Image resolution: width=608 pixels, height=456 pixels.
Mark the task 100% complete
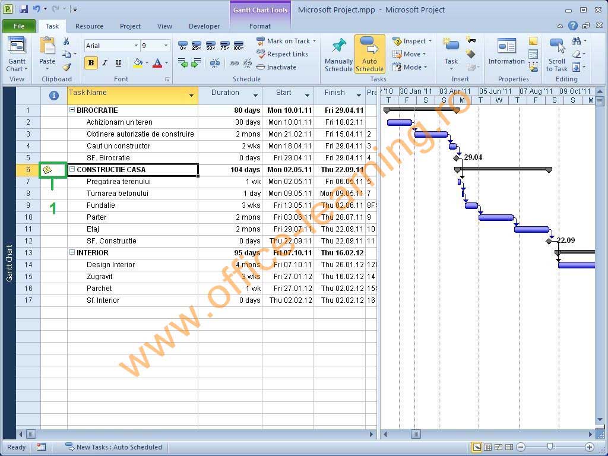[239, 46]
